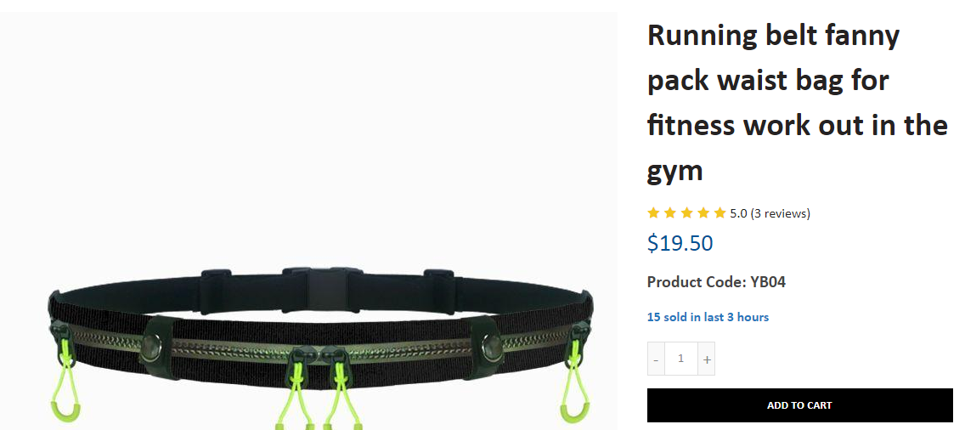Click the left metal eyelet on the belt

point(151,348)
